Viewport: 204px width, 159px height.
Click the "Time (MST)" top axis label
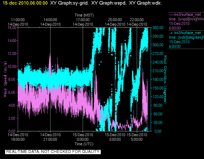[x=84, y=15]
